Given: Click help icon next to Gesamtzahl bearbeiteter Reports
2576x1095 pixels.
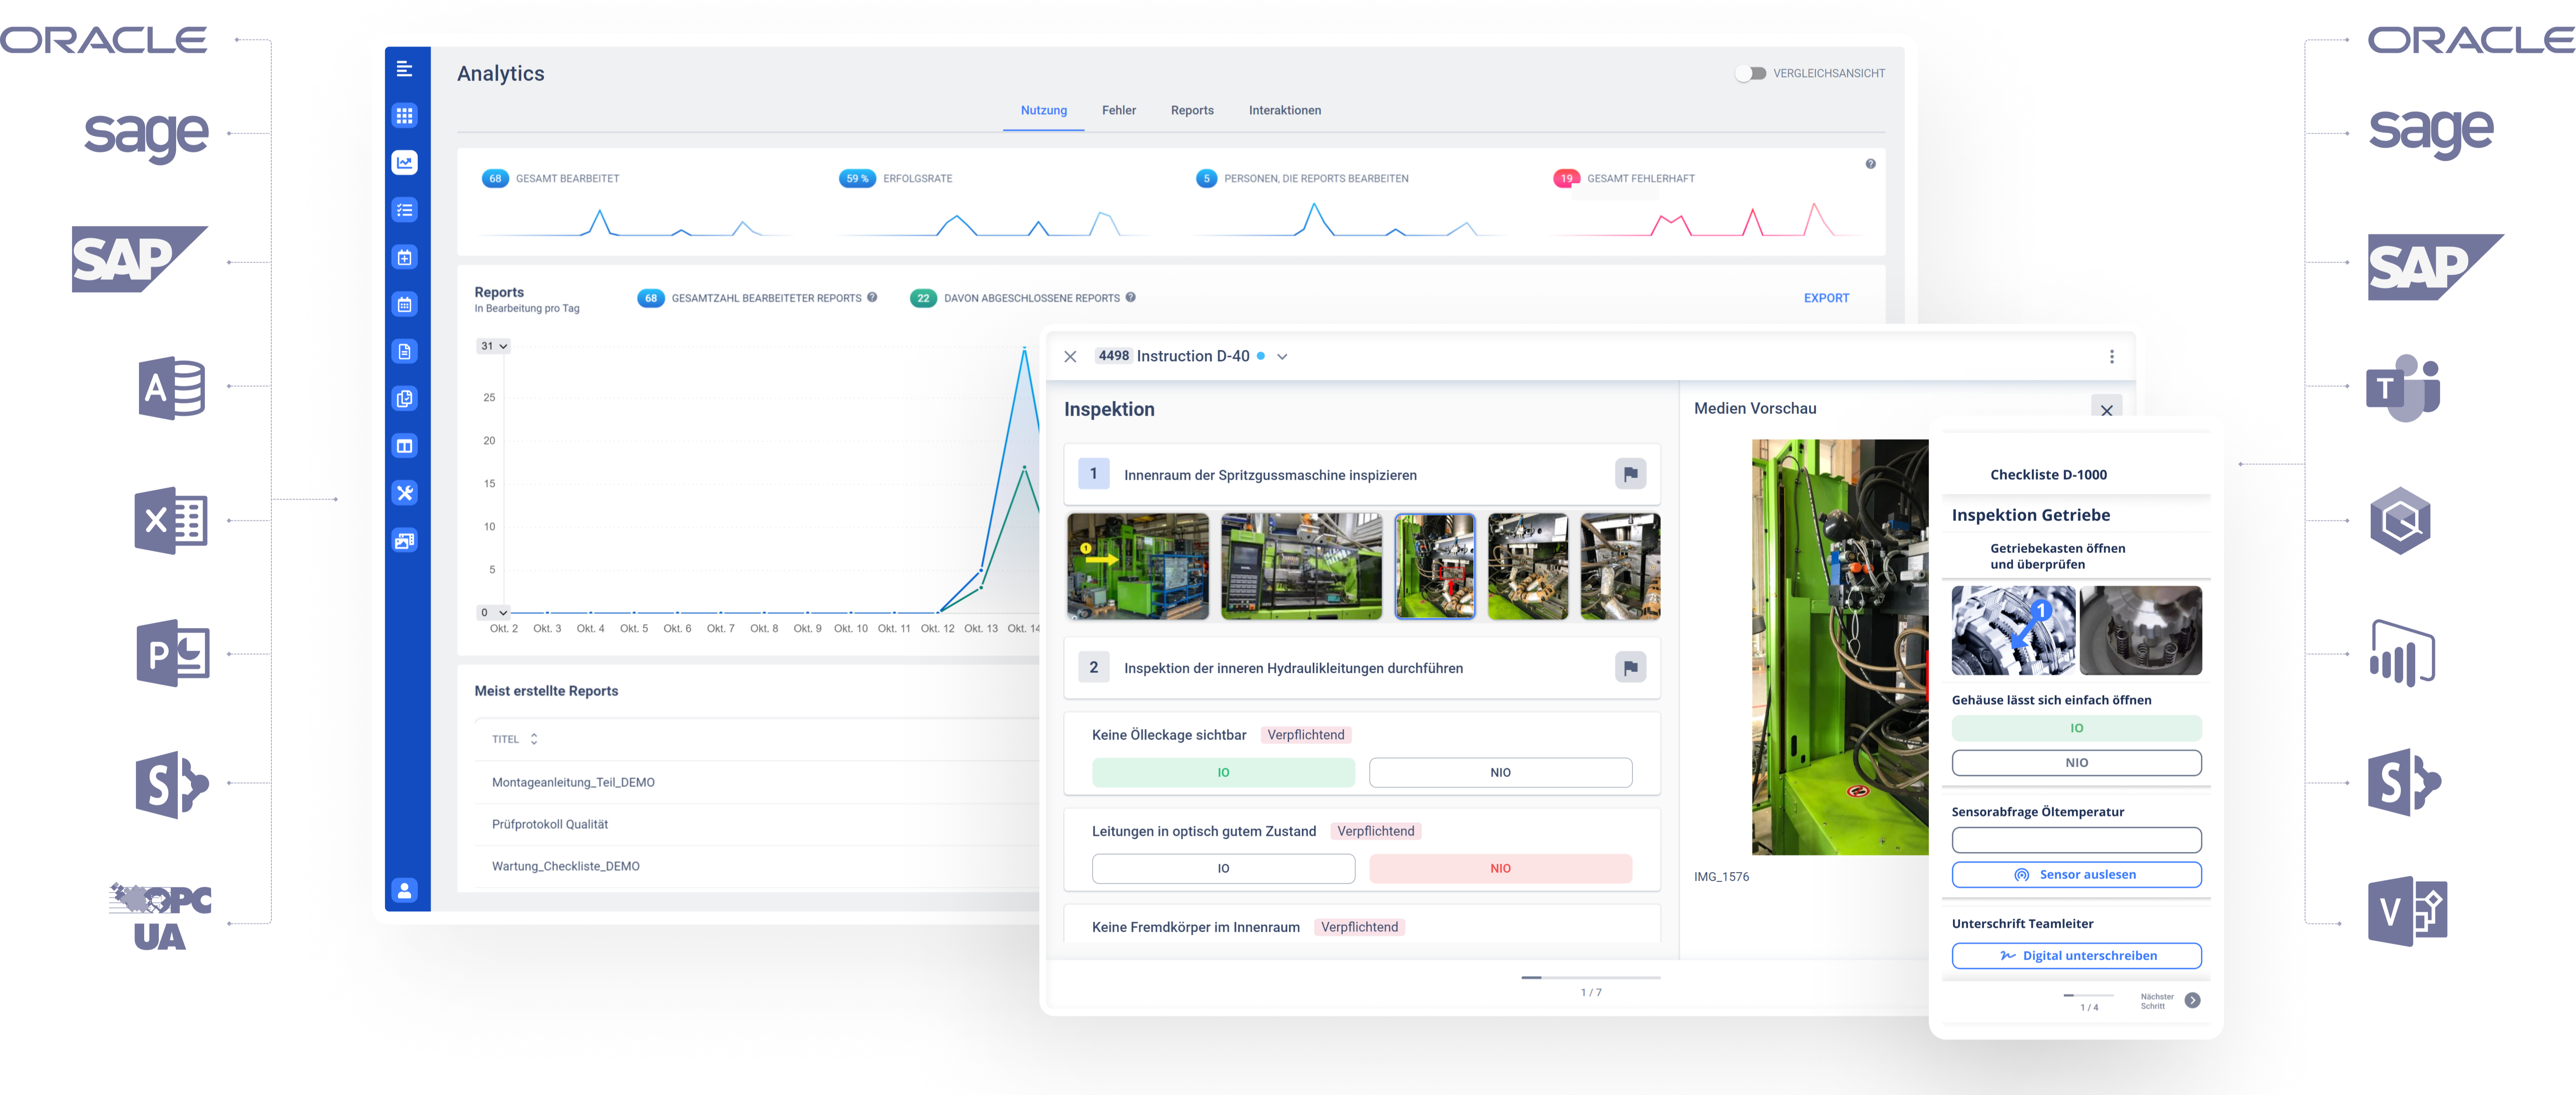Looking at the screenshot, I should click(x=872, y=297).
